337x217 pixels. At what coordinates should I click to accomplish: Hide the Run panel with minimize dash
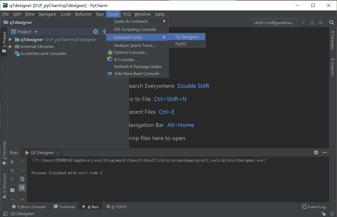point(325,152)
